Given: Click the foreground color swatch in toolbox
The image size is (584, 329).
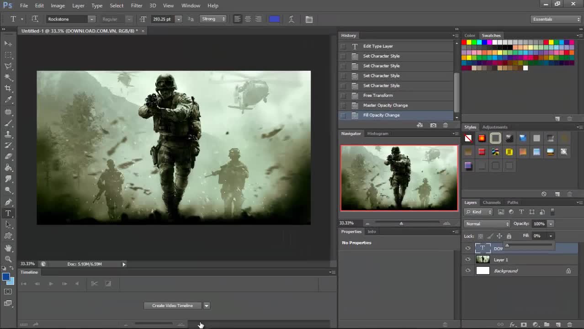Looking at the screenshot, I should (x=6, y=276).
